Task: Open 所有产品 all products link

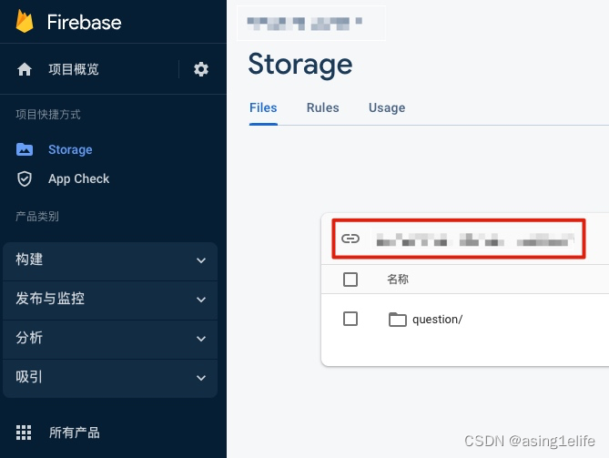Action: [74, 433]
